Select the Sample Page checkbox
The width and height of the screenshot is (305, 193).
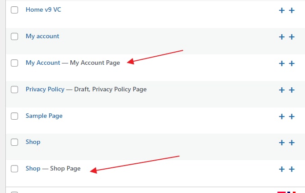click(x=14, y=116)
